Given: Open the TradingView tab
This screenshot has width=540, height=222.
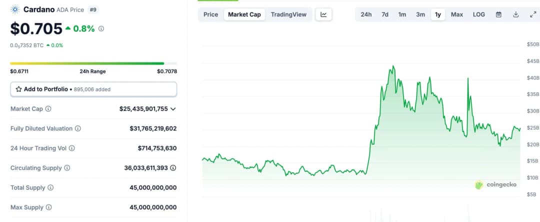Looking at the screenshot, I should pyautogui.click(x=288, y=14).
